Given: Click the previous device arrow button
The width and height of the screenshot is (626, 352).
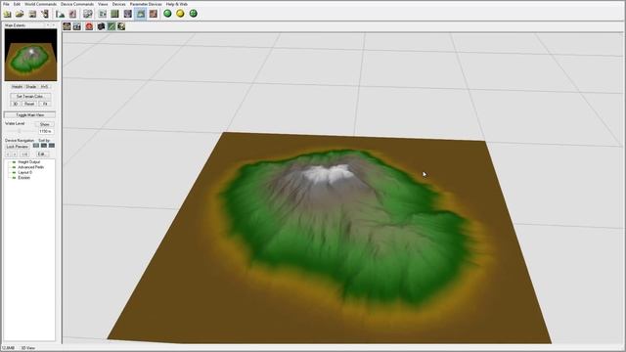Looking at the screenshot, I should (x=8, y=154).
